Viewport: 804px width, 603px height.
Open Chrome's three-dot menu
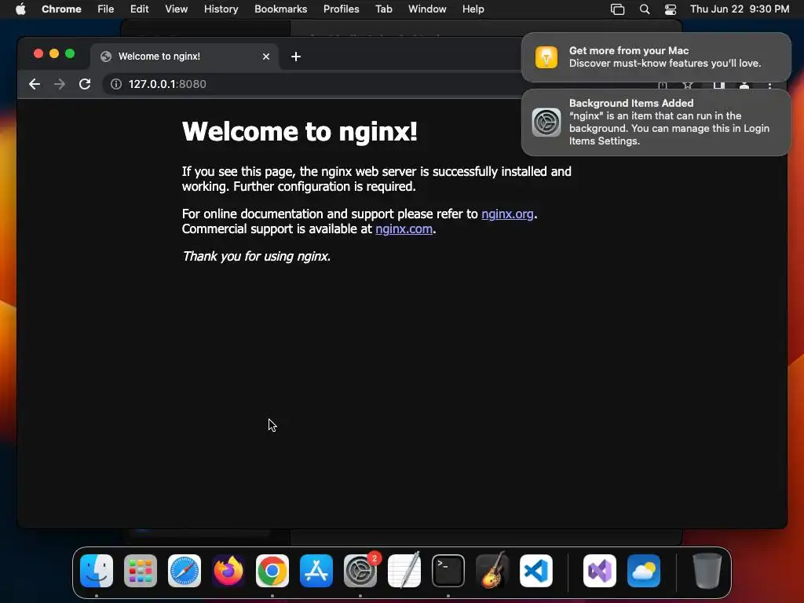pos(769,86)
